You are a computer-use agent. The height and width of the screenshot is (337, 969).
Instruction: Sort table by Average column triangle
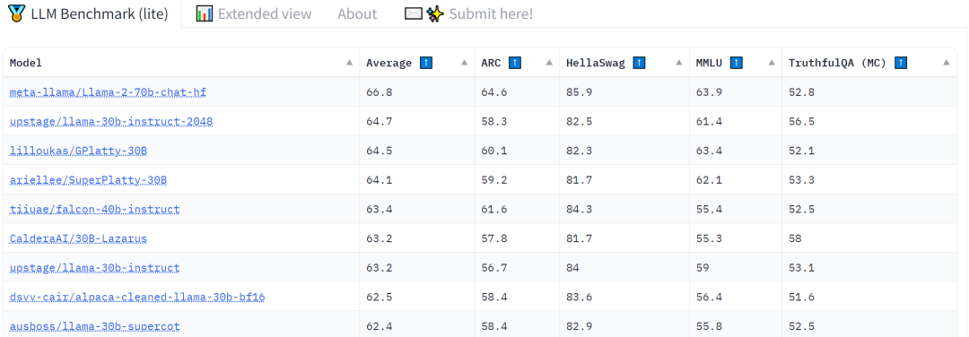point(464,63)
